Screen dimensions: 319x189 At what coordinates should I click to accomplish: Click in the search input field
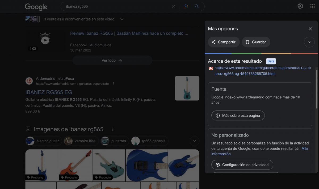(117, 6)
